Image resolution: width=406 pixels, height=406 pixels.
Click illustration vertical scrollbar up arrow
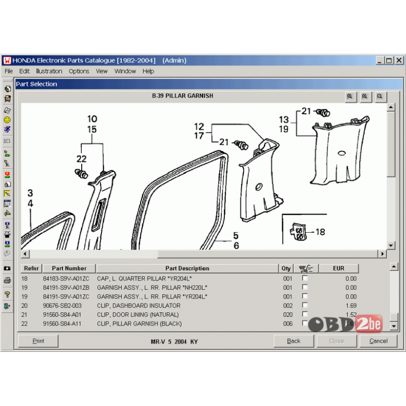tap(391, 107)
